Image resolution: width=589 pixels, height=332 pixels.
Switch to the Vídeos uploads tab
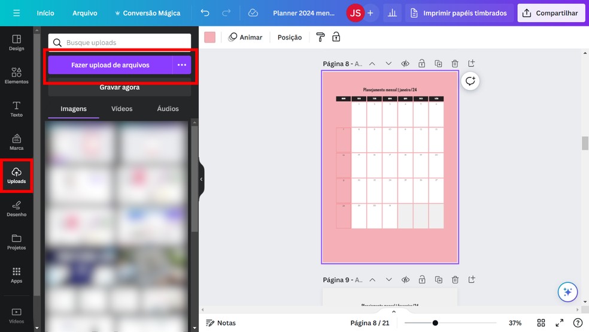(x=122, y=108)
